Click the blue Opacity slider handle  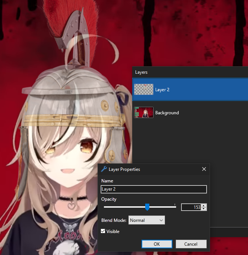[x=147, y=207]
